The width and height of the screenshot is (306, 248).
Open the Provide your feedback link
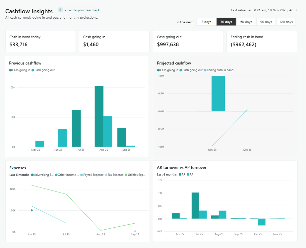82,10
